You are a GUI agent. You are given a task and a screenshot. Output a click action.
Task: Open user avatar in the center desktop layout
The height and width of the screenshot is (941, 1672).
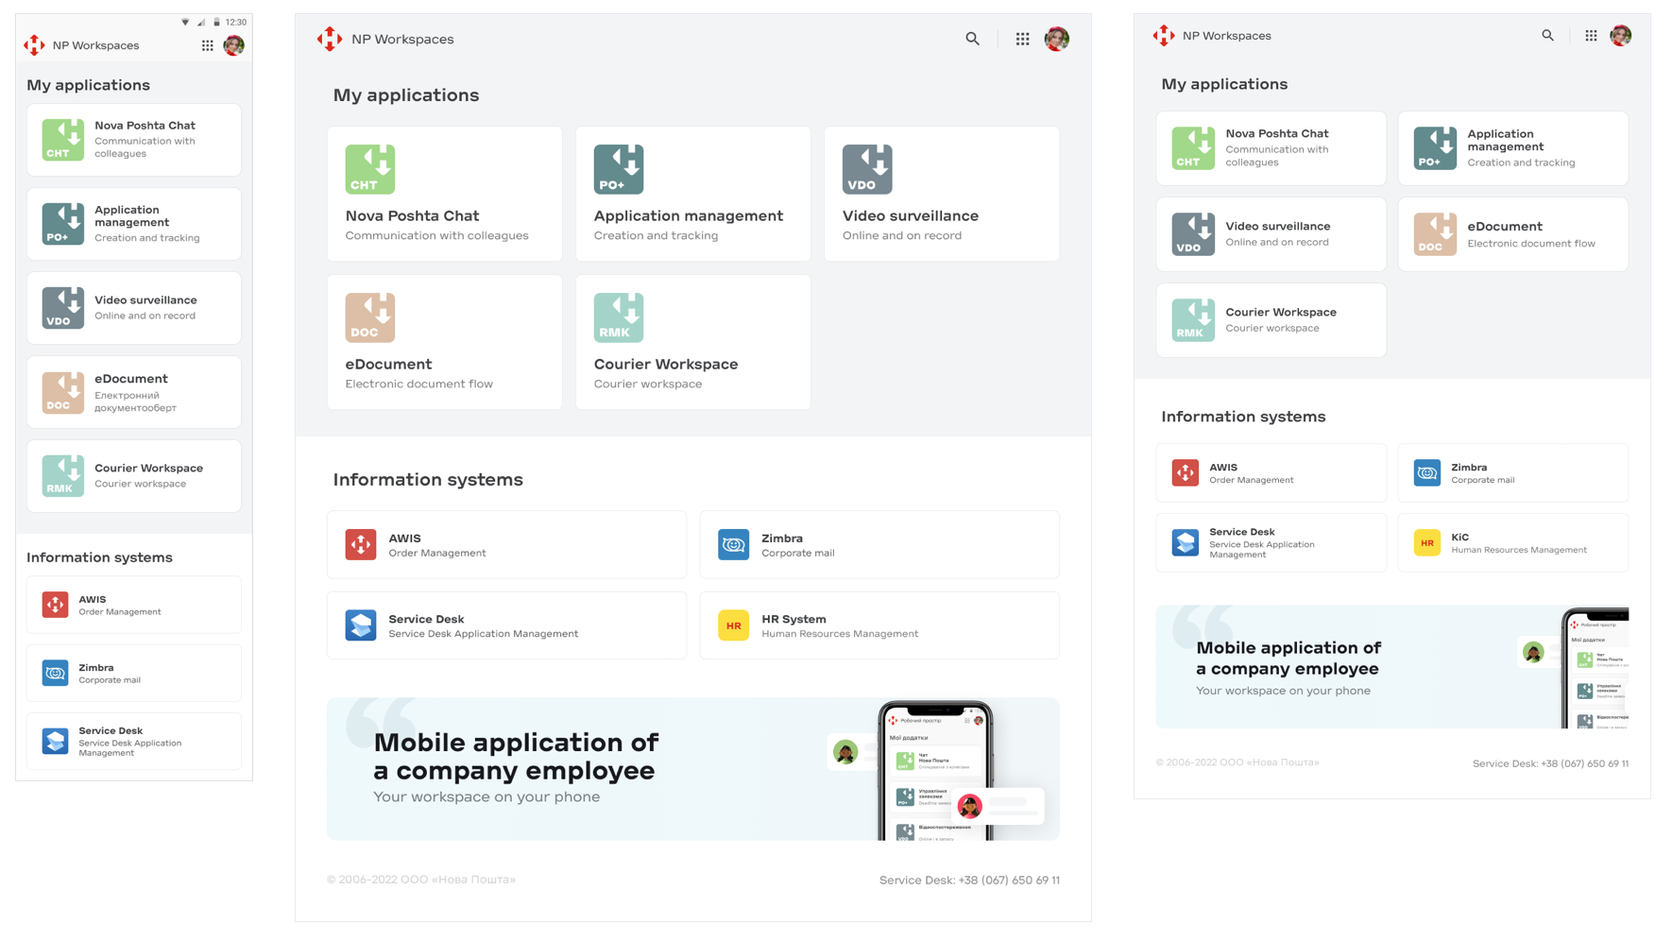click(1056, 39)
